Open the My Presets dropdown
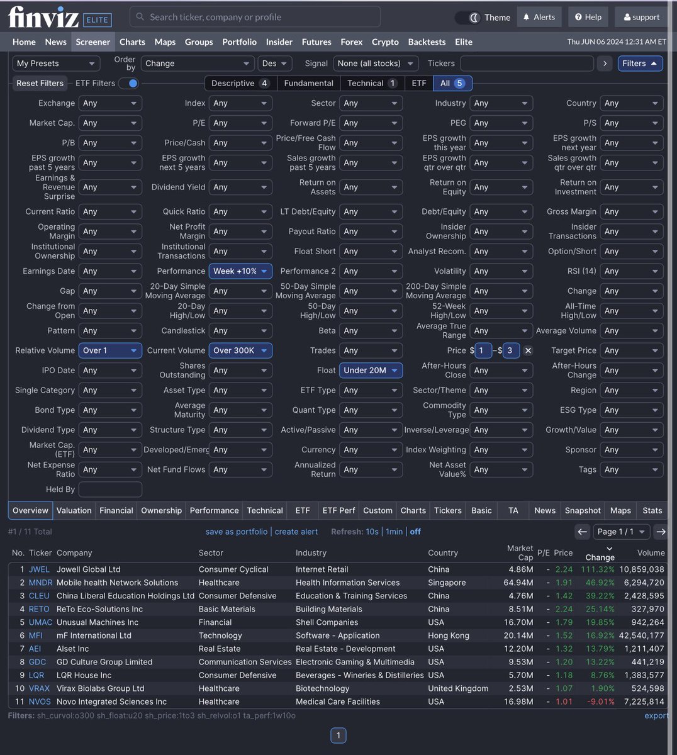The width and height of the screenshot is (677, 755). (x=56, y=64)
